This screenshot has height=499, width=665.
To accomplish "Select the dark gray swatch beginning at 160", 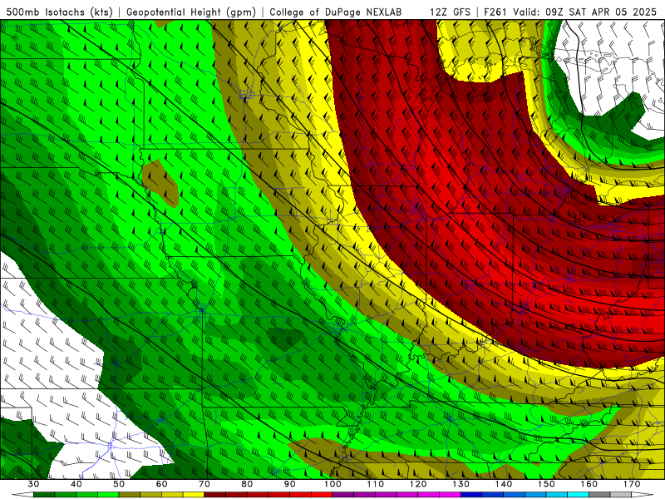I will 599,494.
